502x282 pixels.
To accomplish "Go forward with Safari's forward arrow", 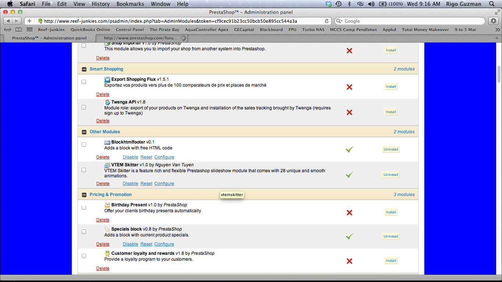I will [17, 21].
